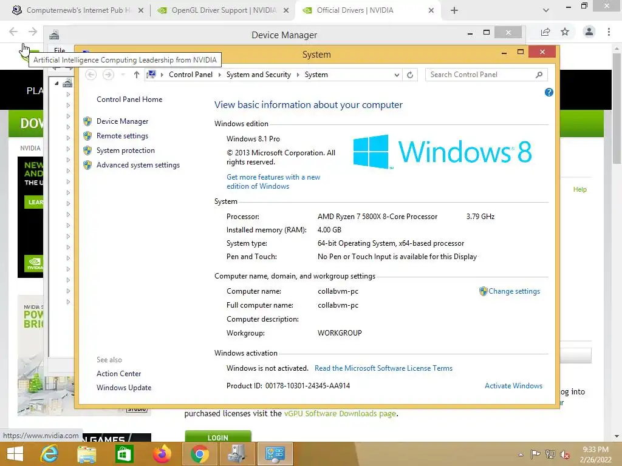The height and width of the screenshot is (466, 622).
Task: Click the computer icon in the address bar
Action: click(151, 74)
